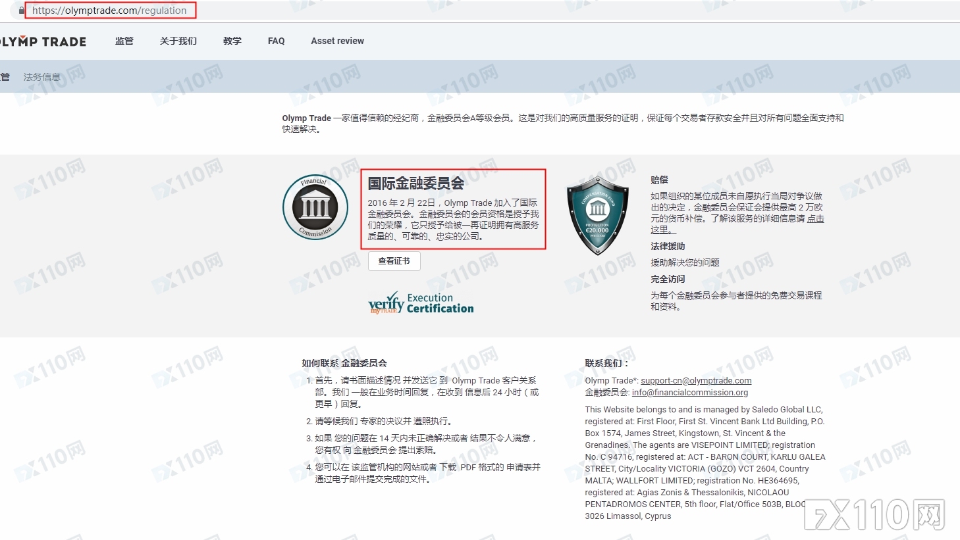960x540 pixels.
Task: Click the OLYMP TRADE site logo
Action: (43, 41)
